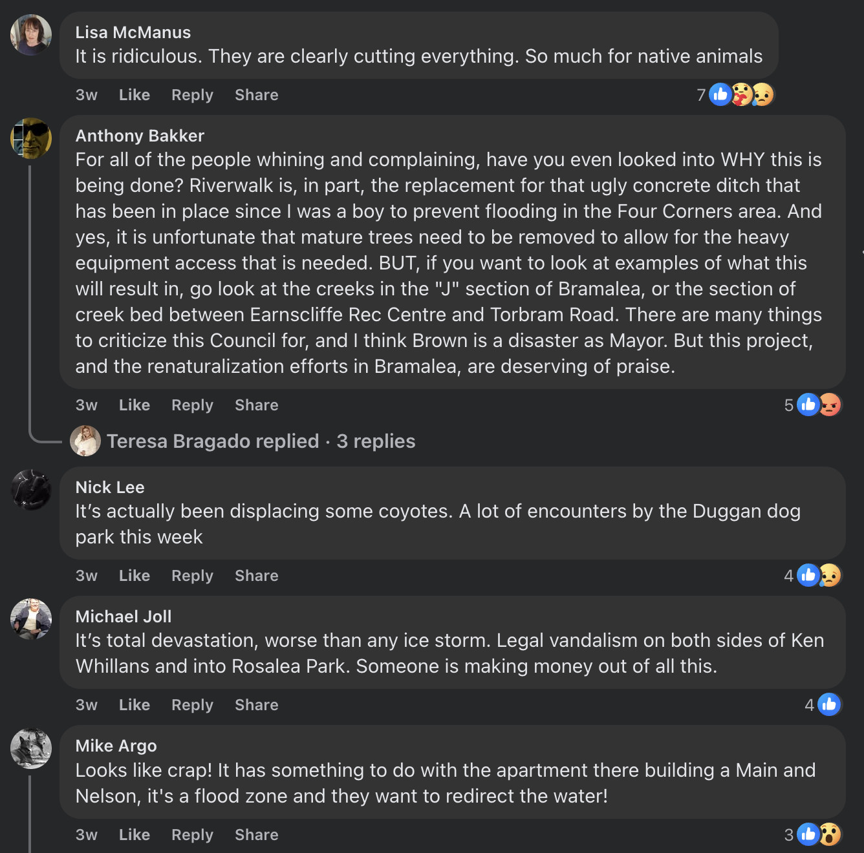Image resolution: width=864 pixels, height=853 pixels.
Task: Reply to Anthony Bakker's comment
Action: [192, 405]
